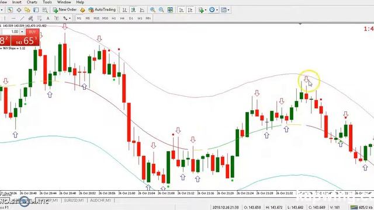The height and width of the screenshot is (210, 374).
Task: Switch to line chart view
Action: click(x=142, y=10)
